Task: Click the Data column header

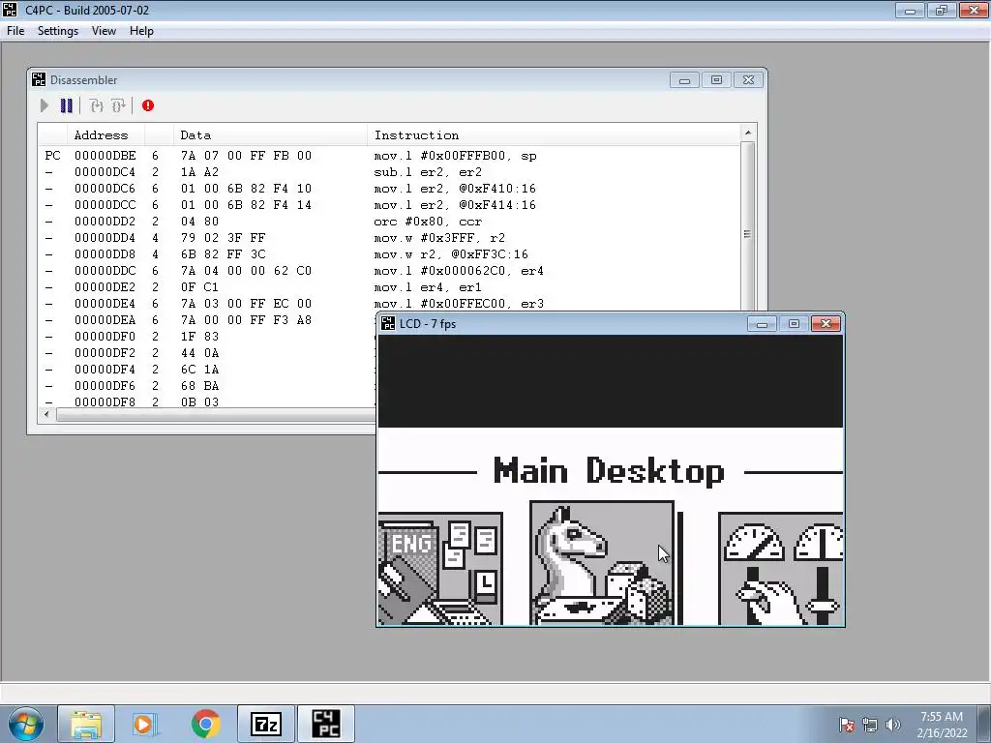Action: coord(270,135)
